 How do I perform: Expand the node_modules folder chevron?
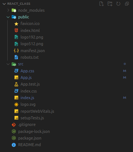click(x=8, y=10)
